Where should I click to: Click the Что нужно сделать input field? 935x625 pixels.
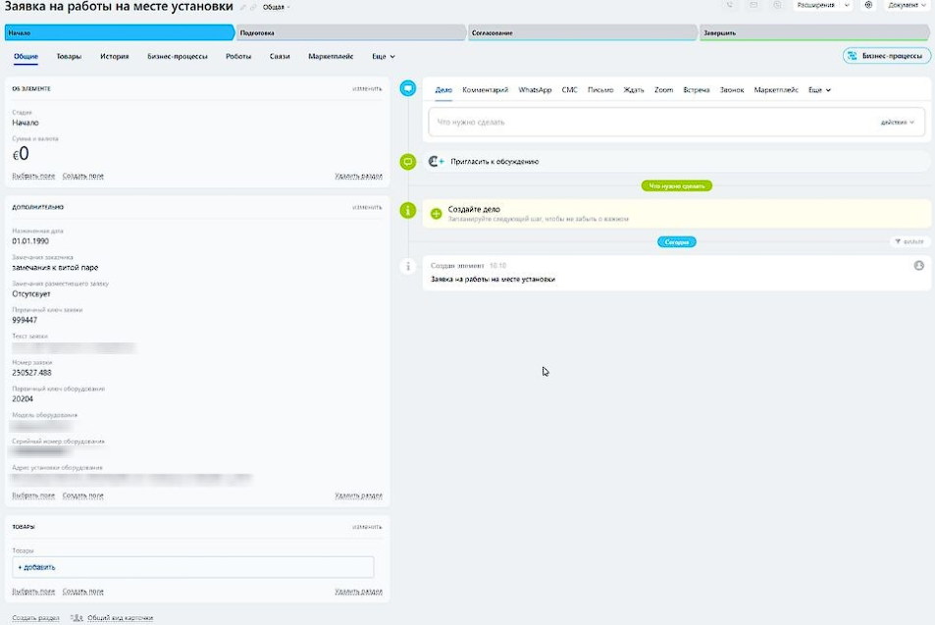tap(648, 123)
